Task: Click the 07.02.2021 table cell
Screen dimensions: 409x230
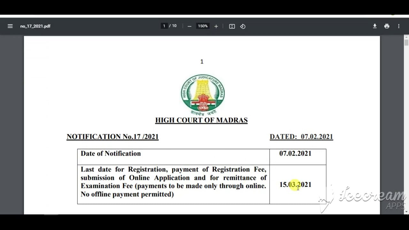Action: tap(298, 157)
